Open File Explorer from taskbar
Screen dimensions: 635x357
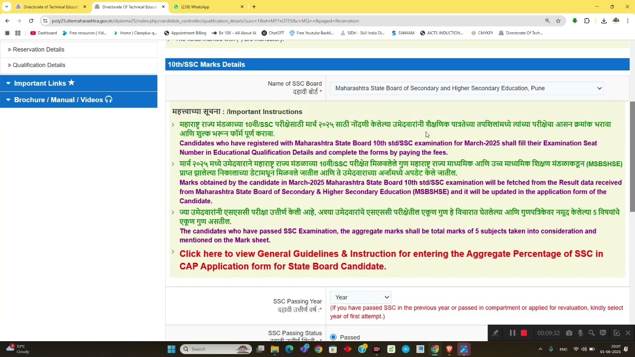click(275, 349)
